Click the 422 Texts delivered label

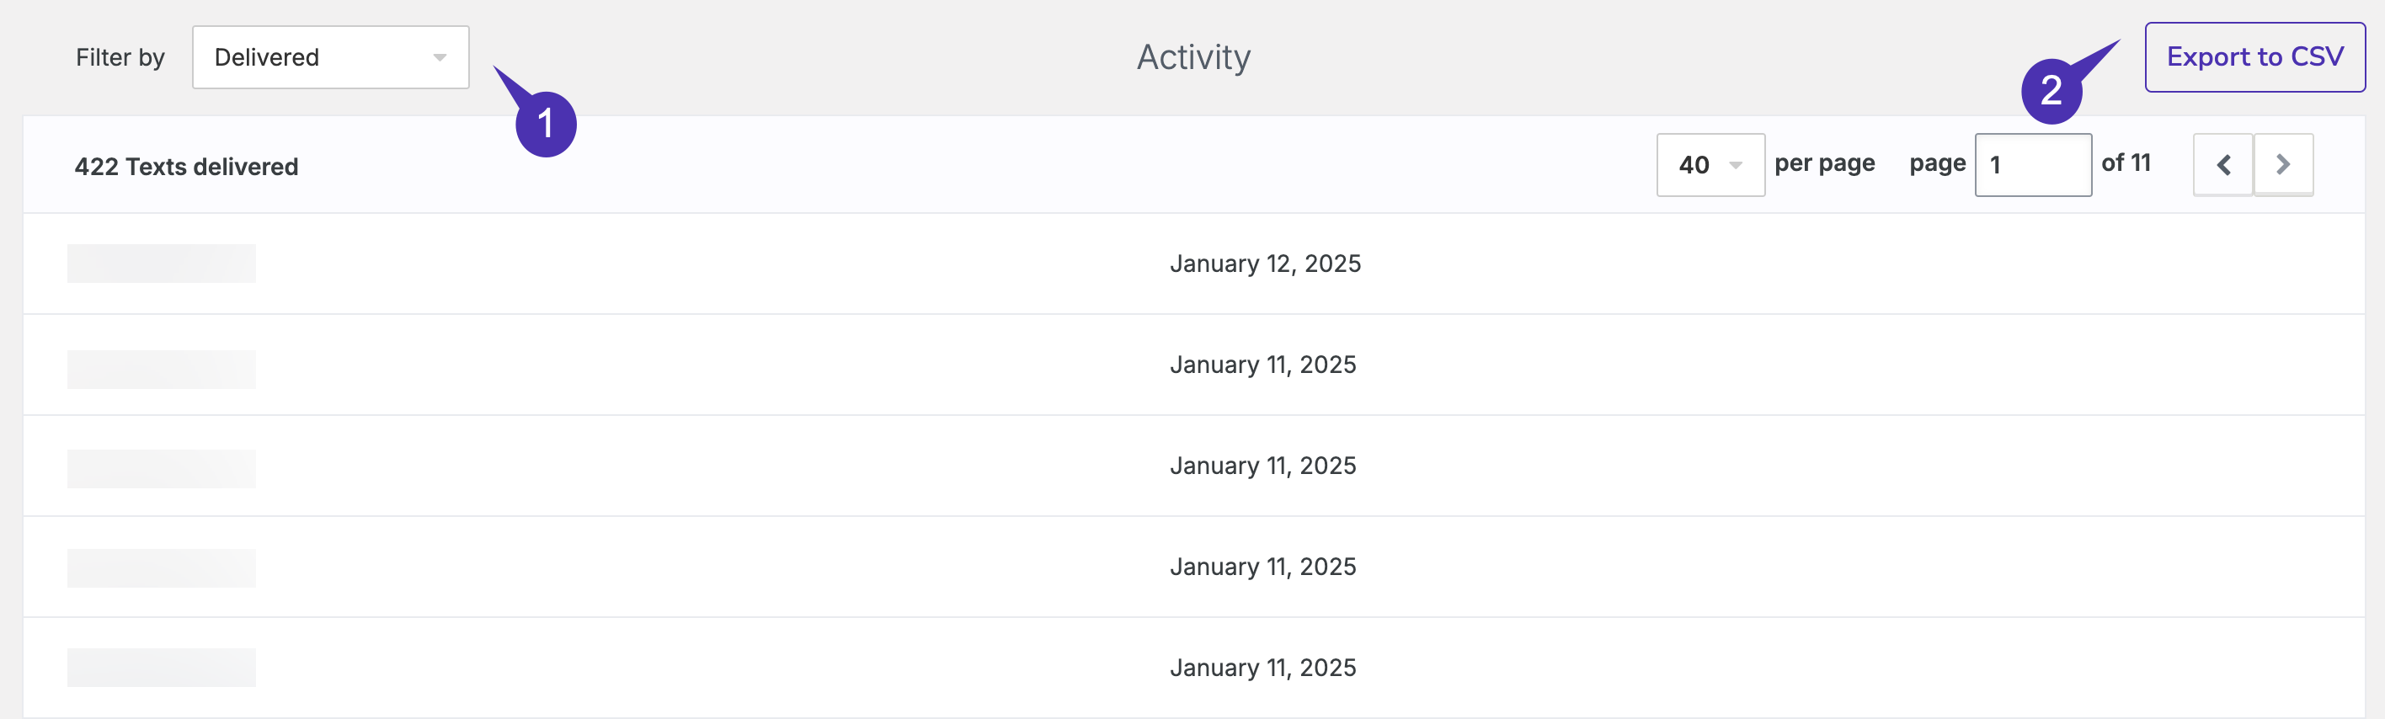tap(186, 167)
